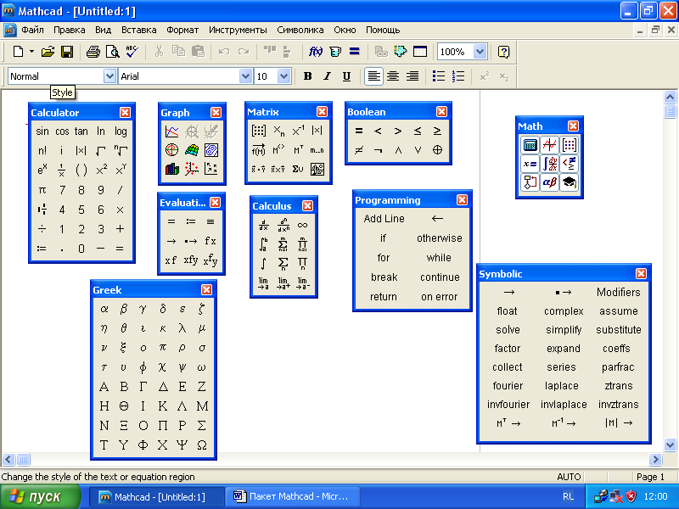
Task: Open the Правка menu
Action: (70, 30)
